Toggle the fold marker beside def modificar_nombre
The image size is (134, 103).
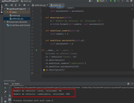pyautogui.click(x=41, y=31)
